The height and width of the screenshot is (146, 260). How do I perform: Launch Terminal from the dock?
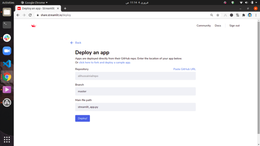(x=7, y=25)
